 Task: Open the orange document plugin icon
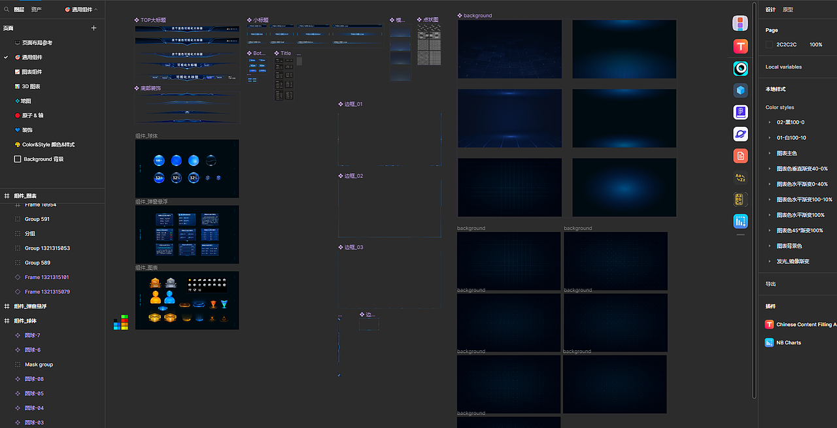click(740, 156)
